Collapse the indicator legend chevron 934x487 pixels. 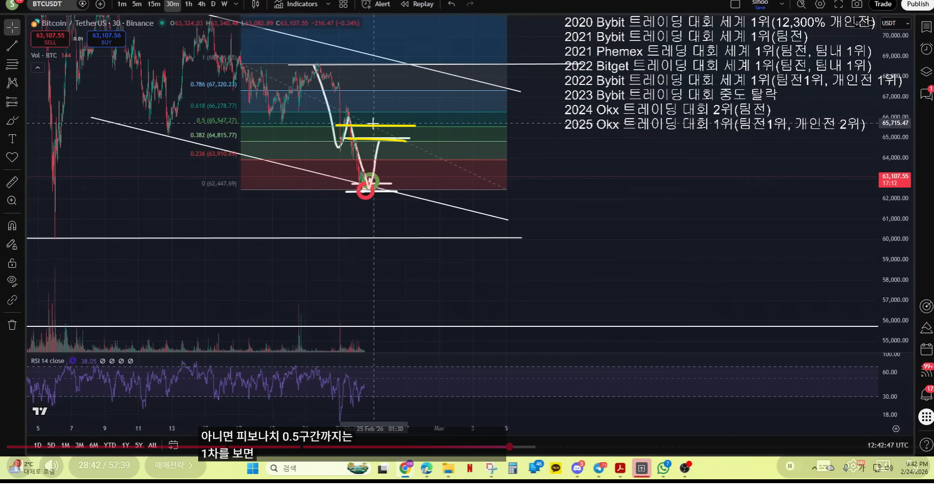tap(38, 68)
